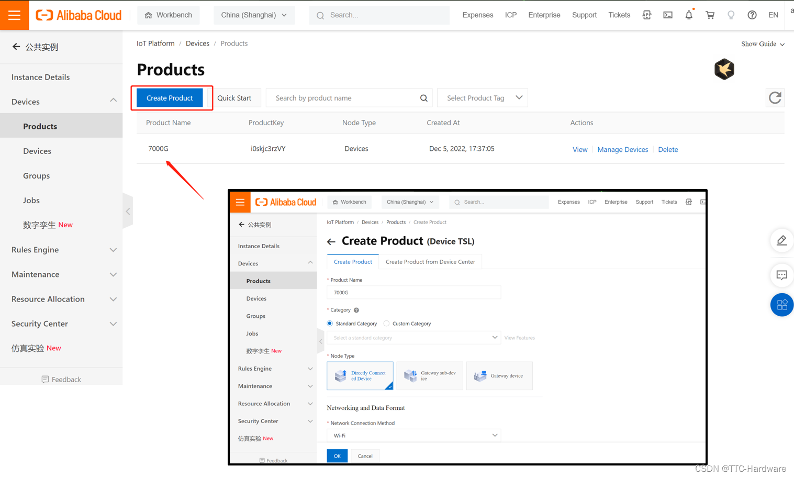Open Cloud Shell terminal icon in top bar
The image size is (794, 477).
pyautogui.click(x=668, y=15)
